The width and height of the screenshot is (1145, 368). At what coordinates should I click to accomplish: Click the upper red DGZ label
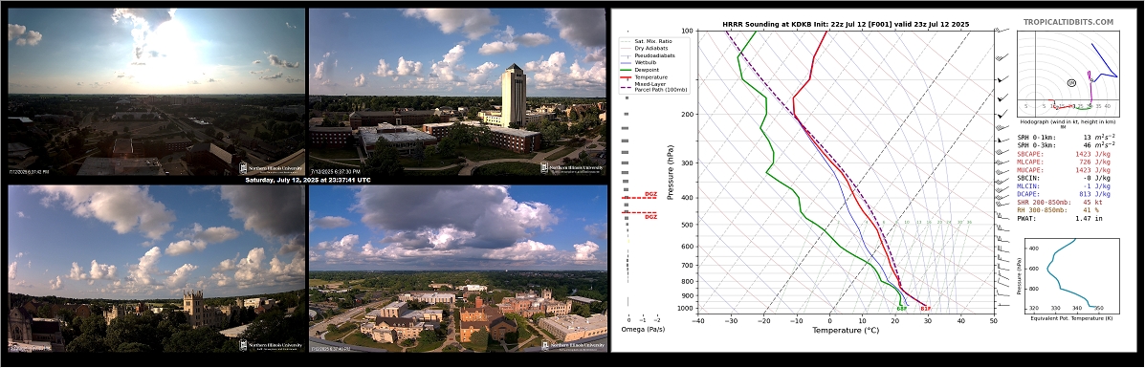click(650, 194)
